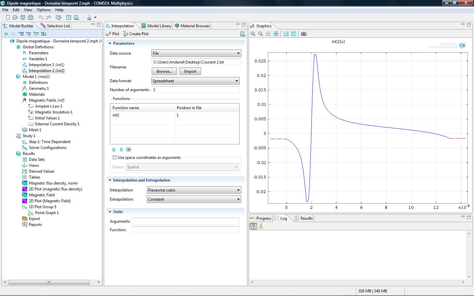Collapse the Parameters section
The image size is (474, 296).
coord(110,43)
